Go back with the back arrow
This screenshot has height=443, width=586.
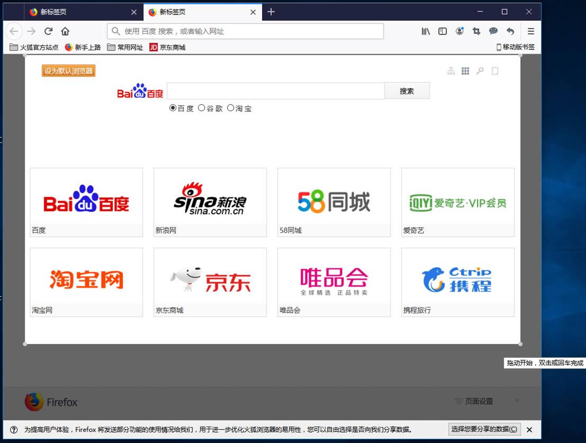click(x=14, y=31)
